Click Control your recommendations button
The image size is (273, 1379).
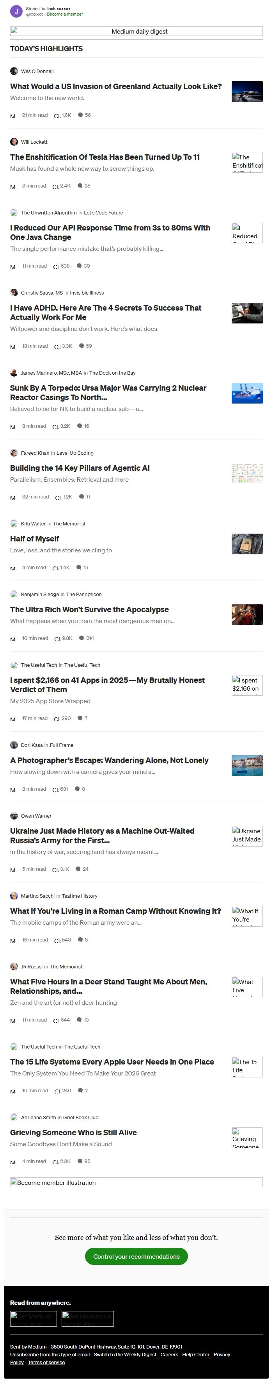(x=136, y=1256)
